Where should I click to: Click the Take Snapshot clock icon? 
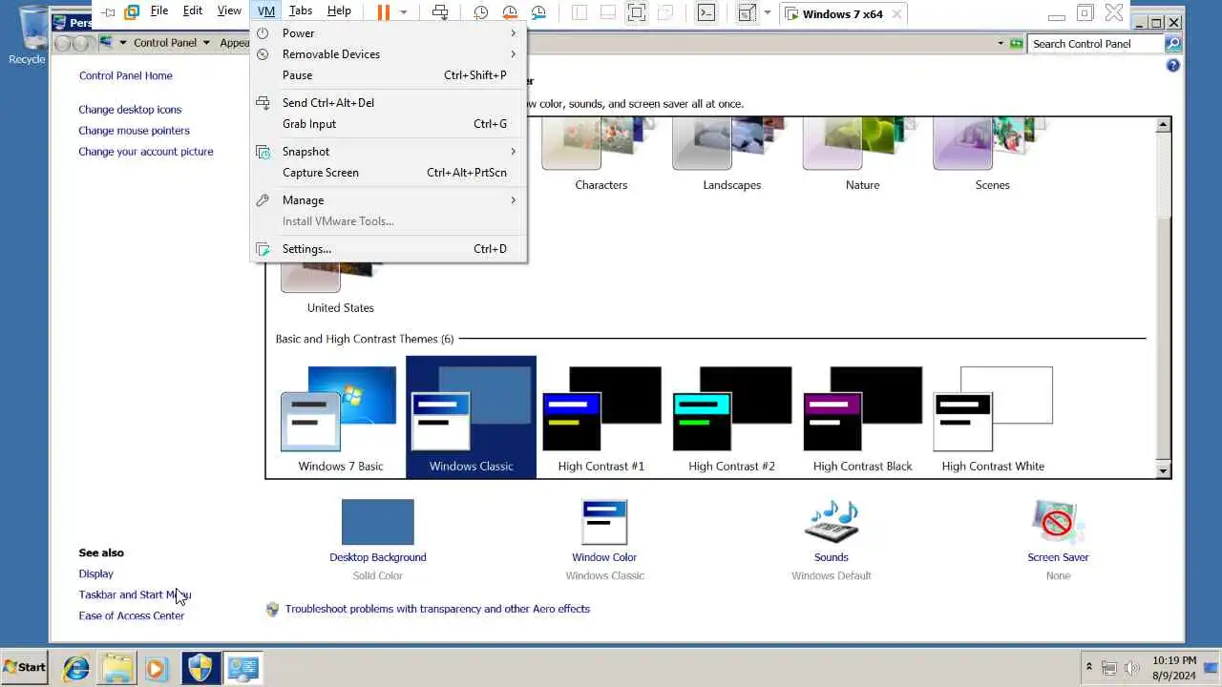coord(481,12)
